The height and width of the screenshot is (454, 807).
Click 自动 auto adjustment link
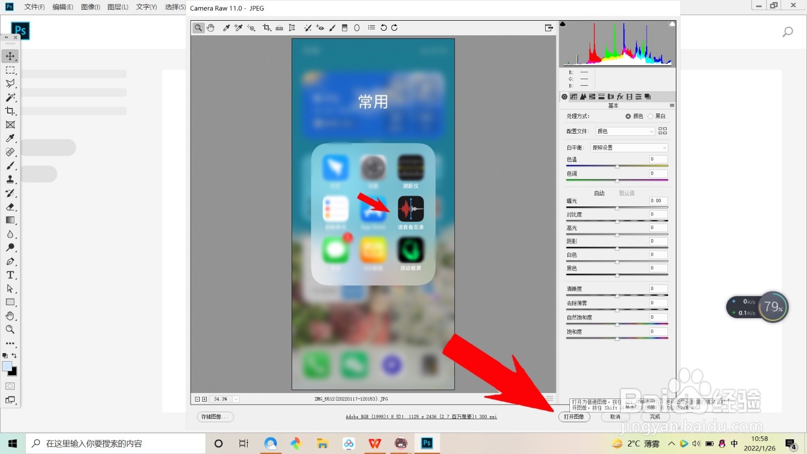coord(599,193)
